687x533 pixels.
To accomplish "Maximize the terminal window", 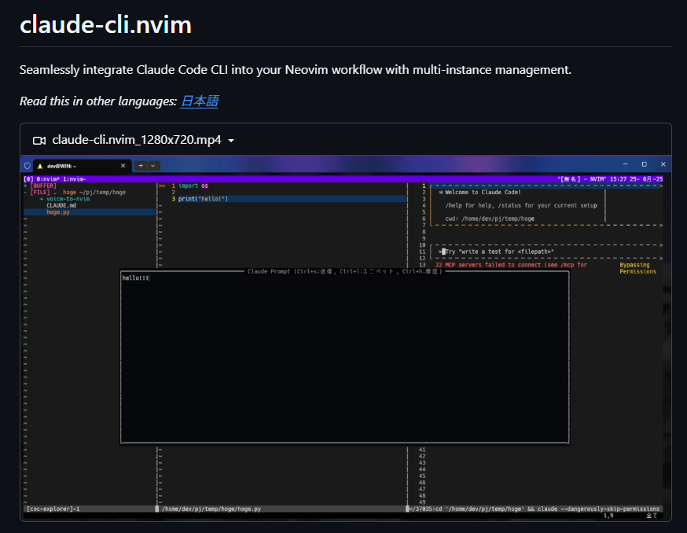I will click(644, 164).
